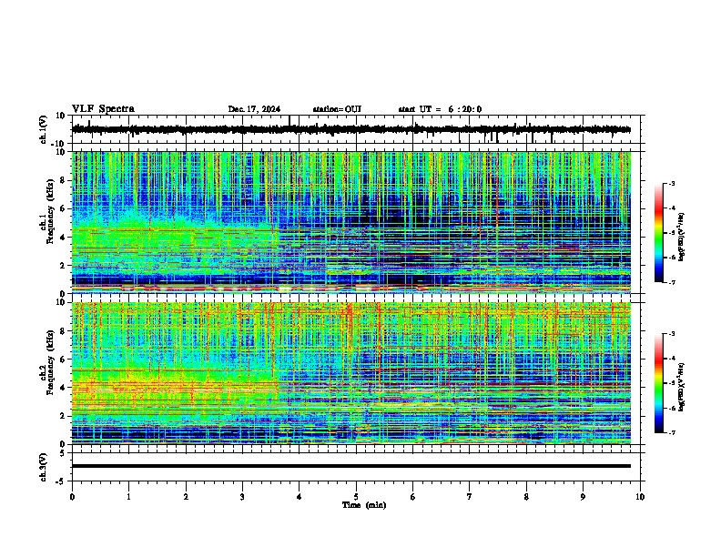Click the "-3" tick on ch.2 colorbar
Viewport: 721px width, 557px height.
(x=672, y=334)
